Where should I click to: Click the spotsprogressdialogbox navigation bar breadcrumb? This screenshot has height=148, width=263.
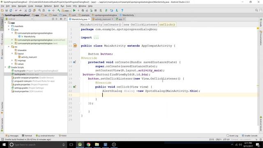(x=104, y=15)
